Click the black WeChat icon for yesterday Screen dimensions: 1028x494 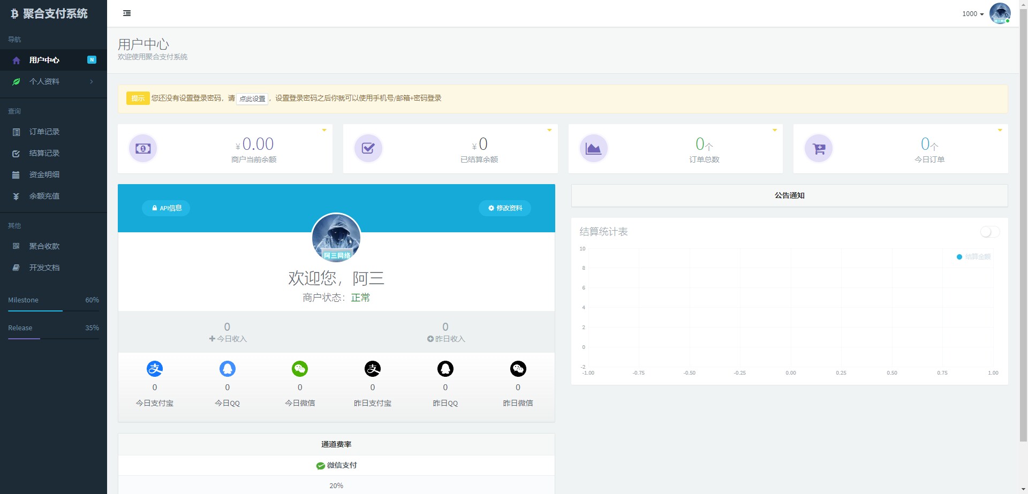(x=518, y=369)
